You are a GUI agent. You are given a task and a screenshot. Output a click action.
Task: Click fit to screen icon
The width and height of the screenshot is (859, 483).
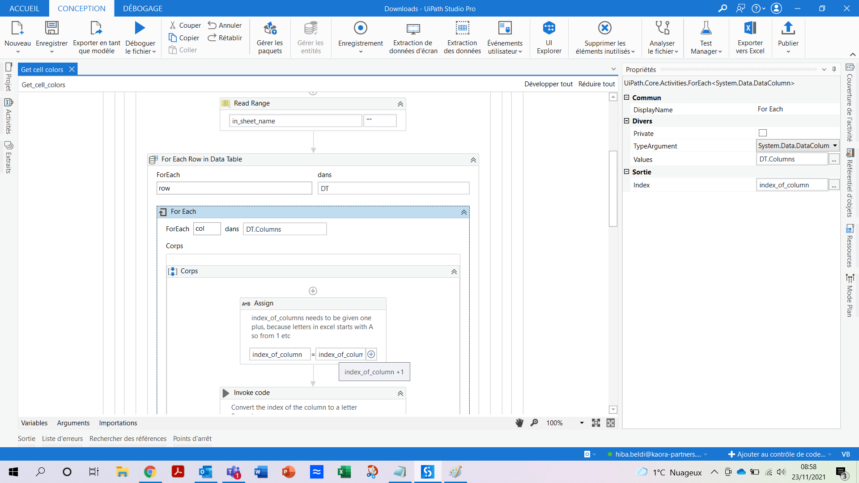pos(596,423)
